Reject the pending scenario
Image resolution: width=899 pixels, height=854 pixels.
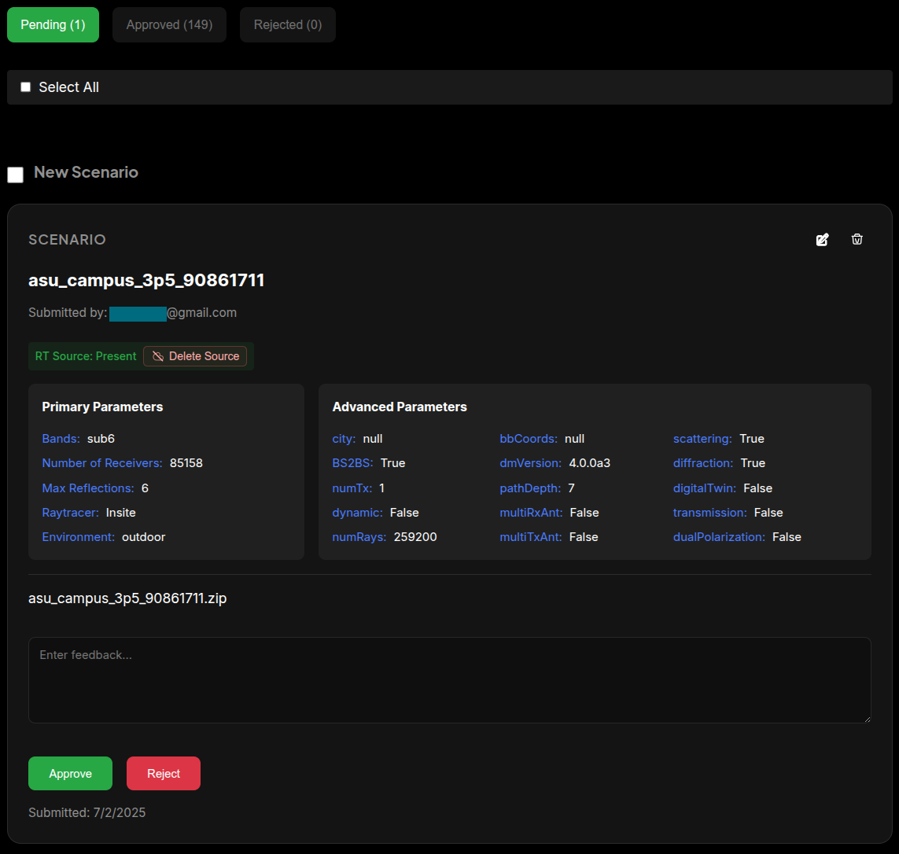click(x=163, y=773)
